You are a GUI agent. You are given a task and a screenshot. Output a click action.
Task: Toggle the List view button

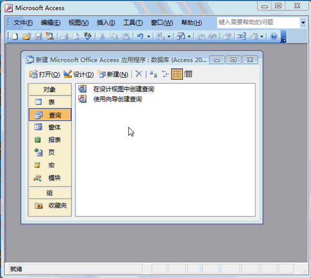click(x=177, y=74)
